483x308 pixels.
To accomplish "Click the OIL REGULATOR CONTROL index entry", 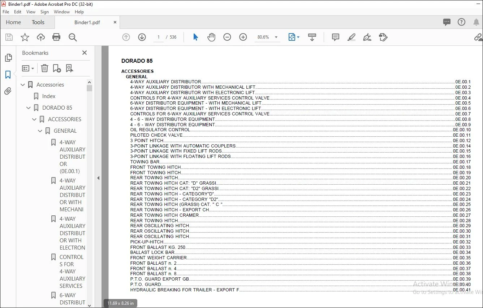I will 160,130.
